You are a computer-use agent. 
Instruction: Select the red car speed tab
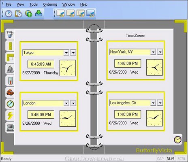point(10,92)
